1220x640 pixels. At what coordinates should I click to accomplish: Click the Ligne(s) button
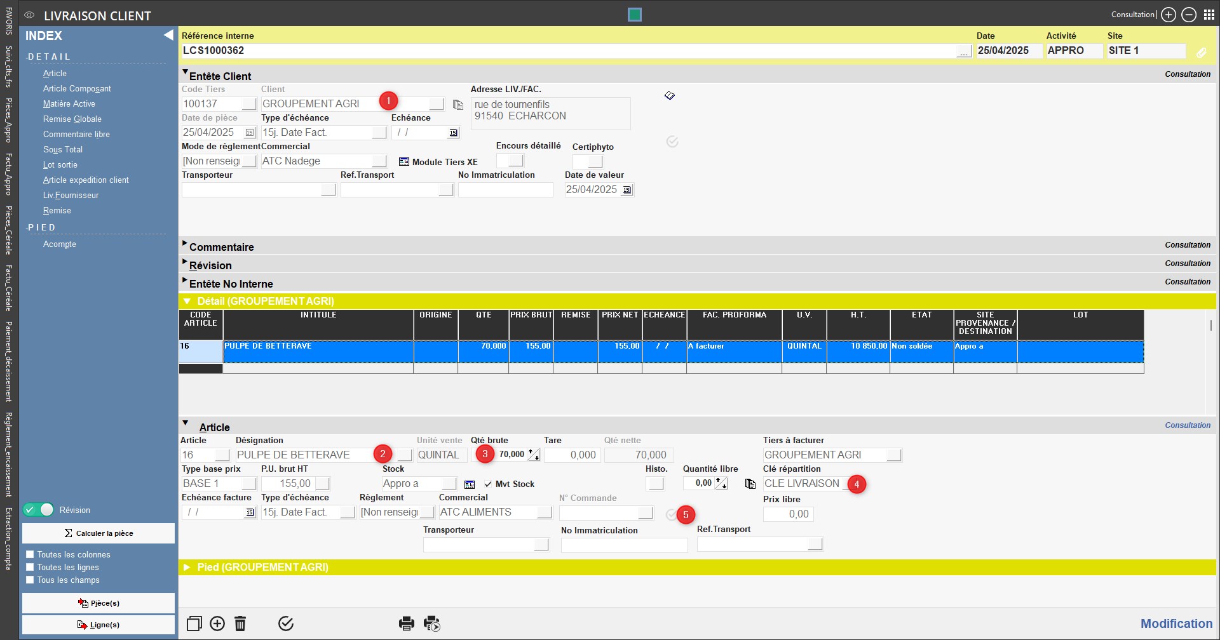(98, 625)
